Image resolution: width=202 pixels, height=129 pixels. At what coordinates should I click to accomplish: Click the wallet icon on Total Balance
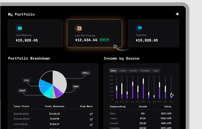tap(20, 28)
